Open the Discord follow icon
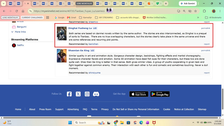This screenshot has height=126, width=224. click(96, 94)
